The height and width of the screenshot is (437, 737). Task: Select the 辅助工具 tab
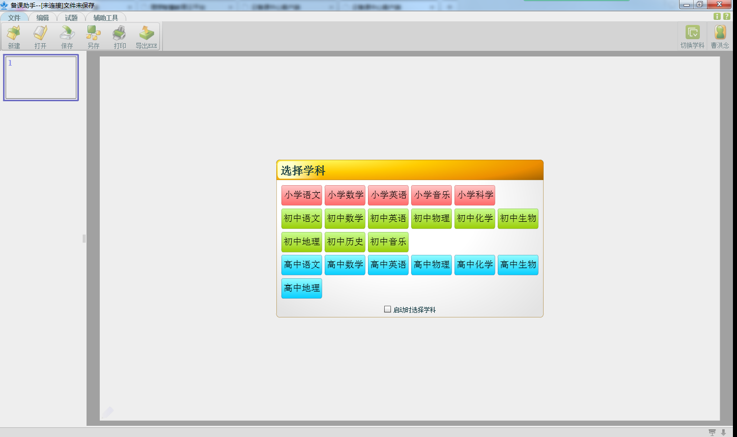(105, 18)
